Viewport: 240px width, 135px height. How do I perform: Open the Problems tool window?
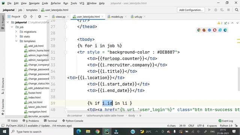click(x=31, y=121)
